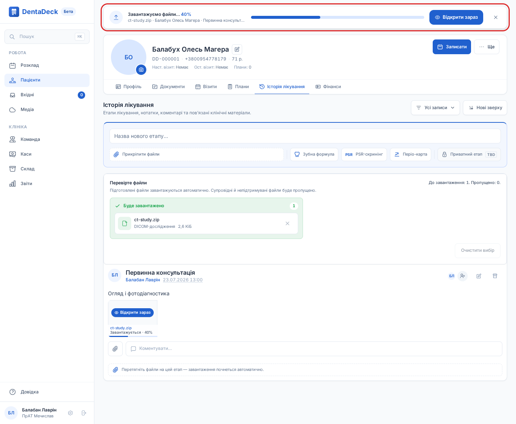Open account settings gear icon
Screen dimensions: 516x424
pyautogui.click(x=70, y=413)
